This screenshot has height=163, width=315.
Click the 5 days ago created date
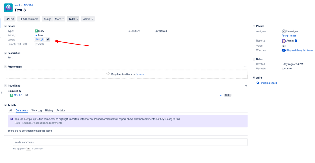[292, 64]
